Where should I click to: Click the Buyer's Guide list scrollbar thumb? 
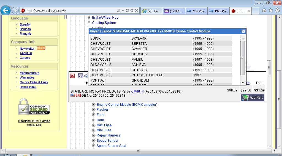tap(243, 58)
